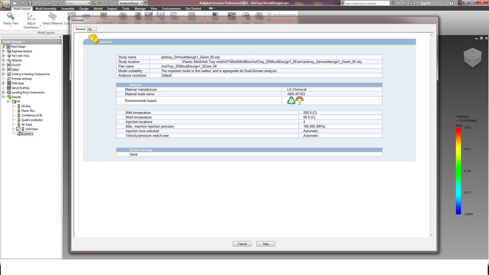Select the Quality prediction result
The width and height of the screenshot is (489, 275).
[x=32, y=120]
